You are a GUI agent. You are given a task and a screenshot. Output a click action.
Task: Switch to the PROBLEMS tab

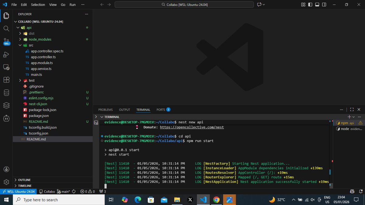pos(106,110)
